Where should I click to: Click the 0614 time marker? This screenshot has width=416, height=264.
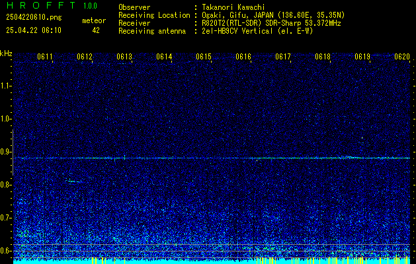[x=164, y=57]
